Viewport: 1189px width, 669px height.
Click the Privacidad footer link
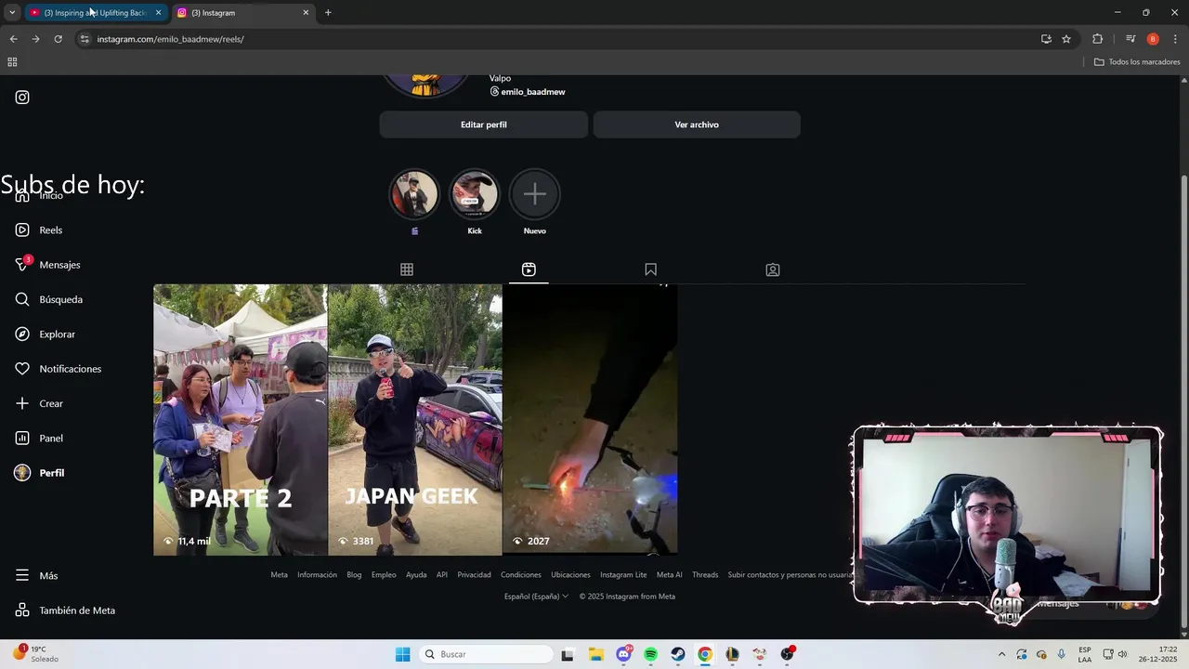point(474,575)
